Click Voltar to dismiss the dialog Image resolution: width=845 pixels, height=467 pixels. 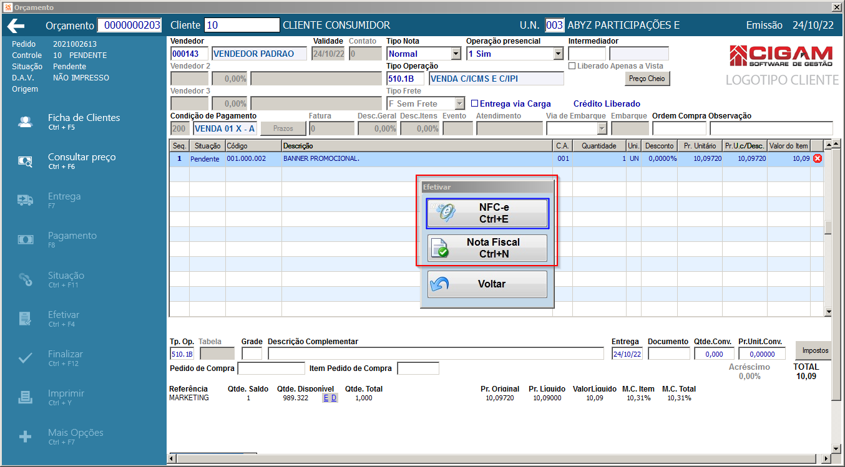[487, 284]
